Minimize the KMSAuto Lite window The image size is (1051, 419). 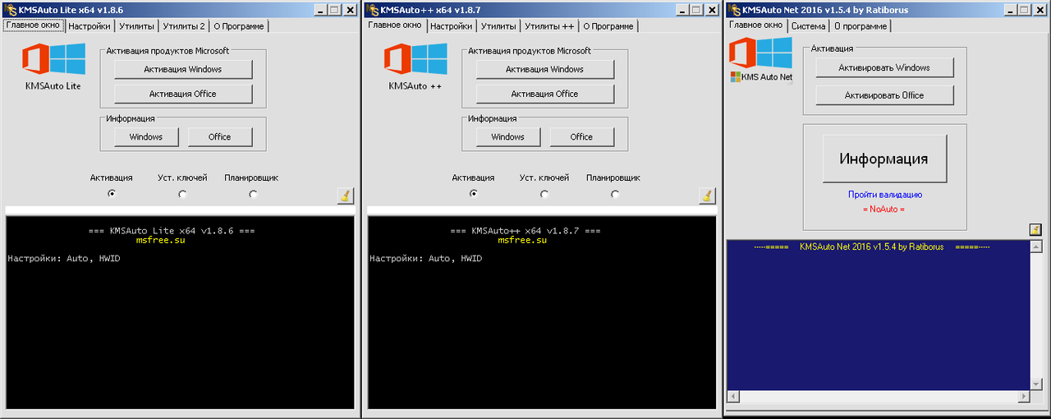click(x=321, y=10)
